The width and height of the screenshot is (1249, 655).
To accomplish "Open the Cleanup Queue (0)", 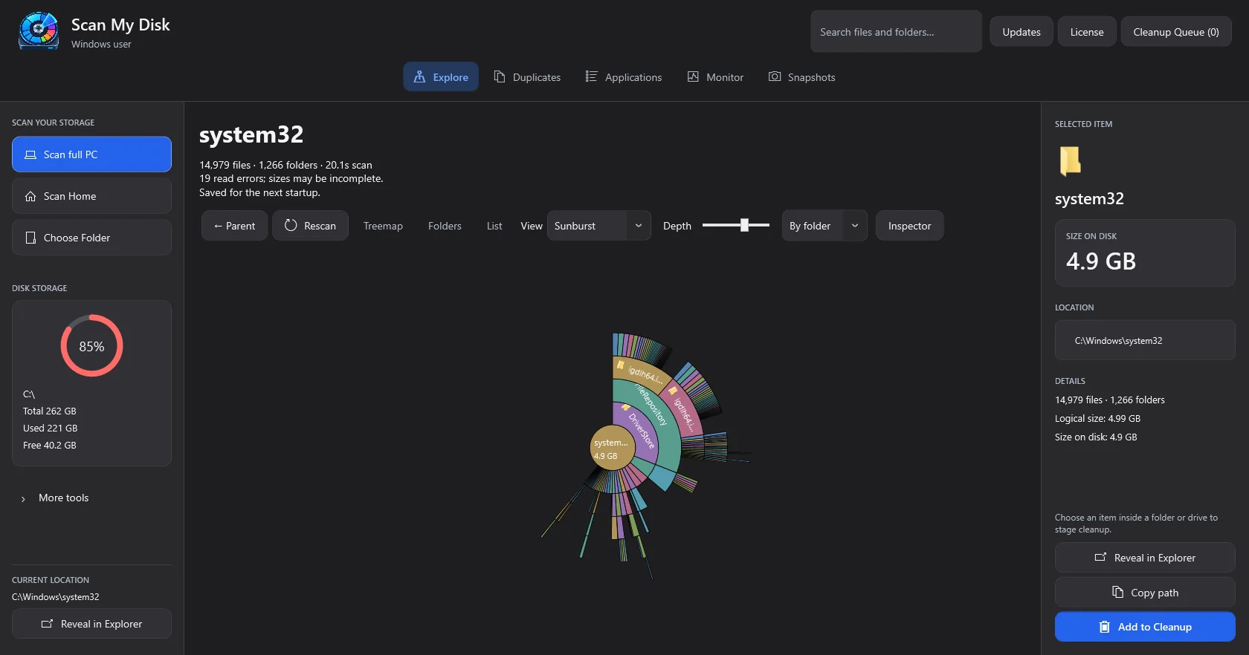I will coord(1176,32).
